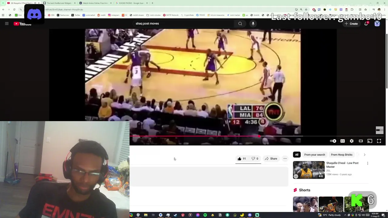Open Spotify from the Windows taskbar
The width and height of the screenshot is (388, 218).
[x=205, y=215]
